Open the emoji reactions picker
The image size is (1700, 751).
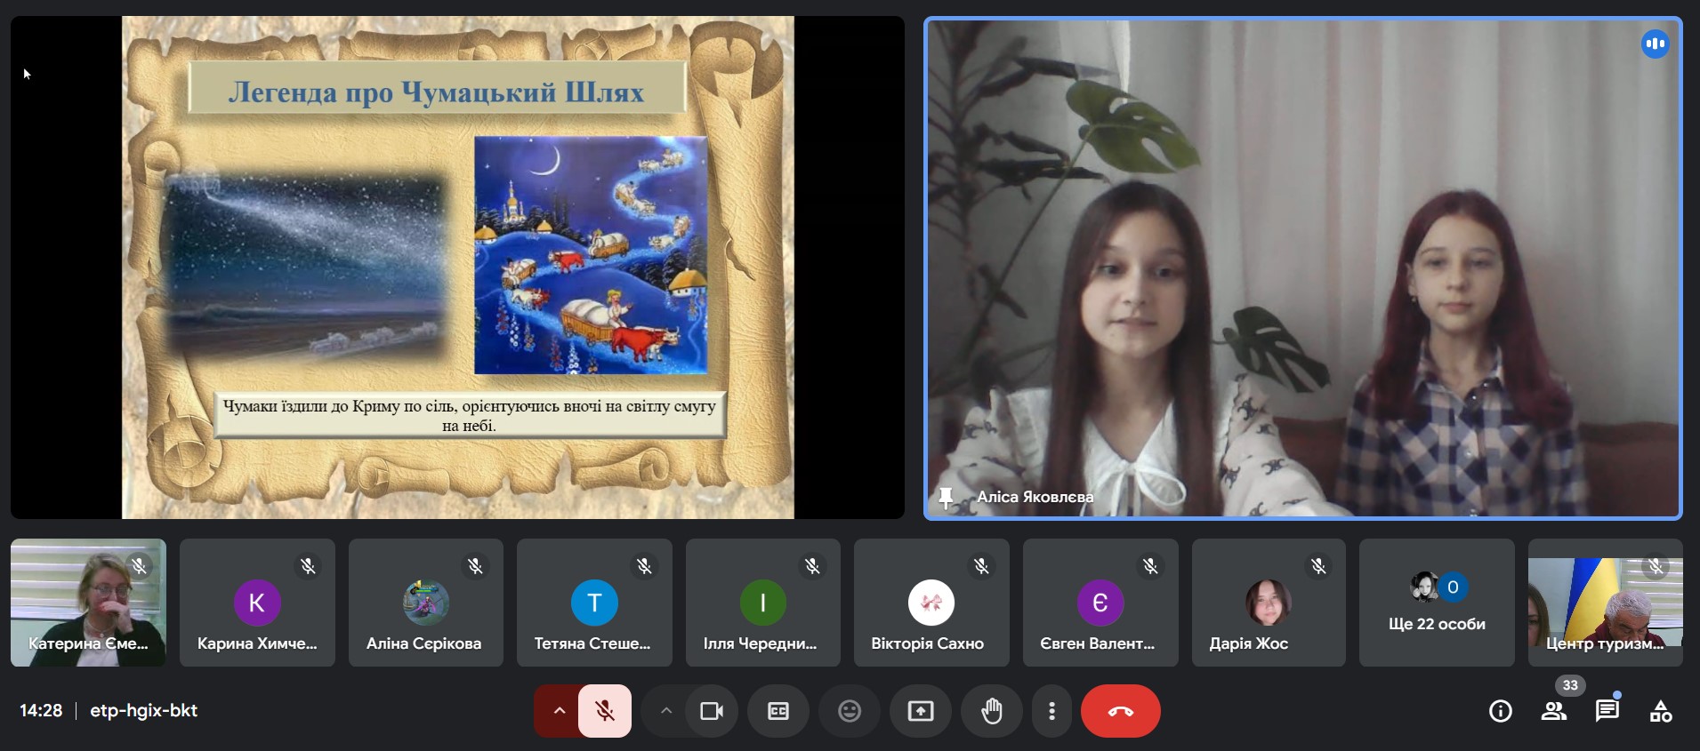click(850, 711)
